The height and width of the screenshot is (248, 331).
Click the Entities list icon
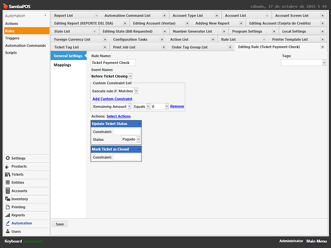pyautogui.click(x=7, y=183)
